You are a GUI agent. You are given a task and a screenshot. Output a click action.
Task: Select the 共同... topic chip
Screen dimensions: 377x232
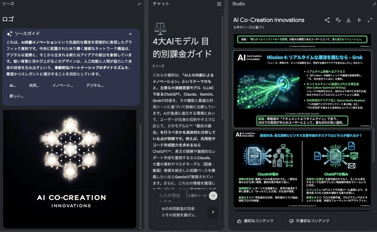pos(34,85)
